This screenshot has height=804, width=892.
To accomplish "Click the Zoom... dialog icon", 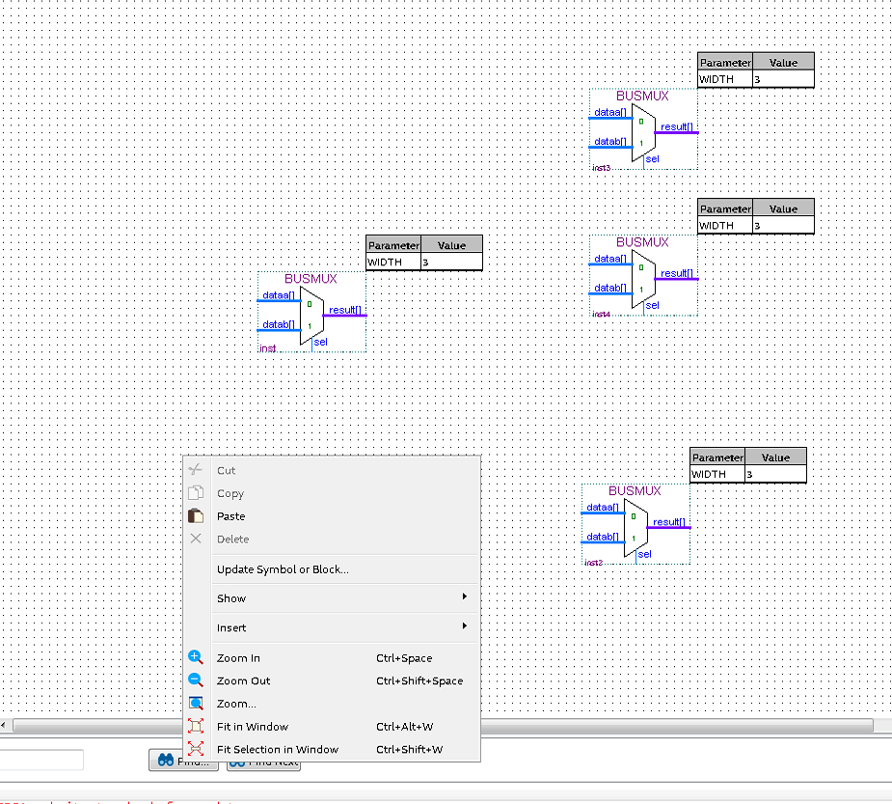I will pyautogui.click(x=195, y=704).
